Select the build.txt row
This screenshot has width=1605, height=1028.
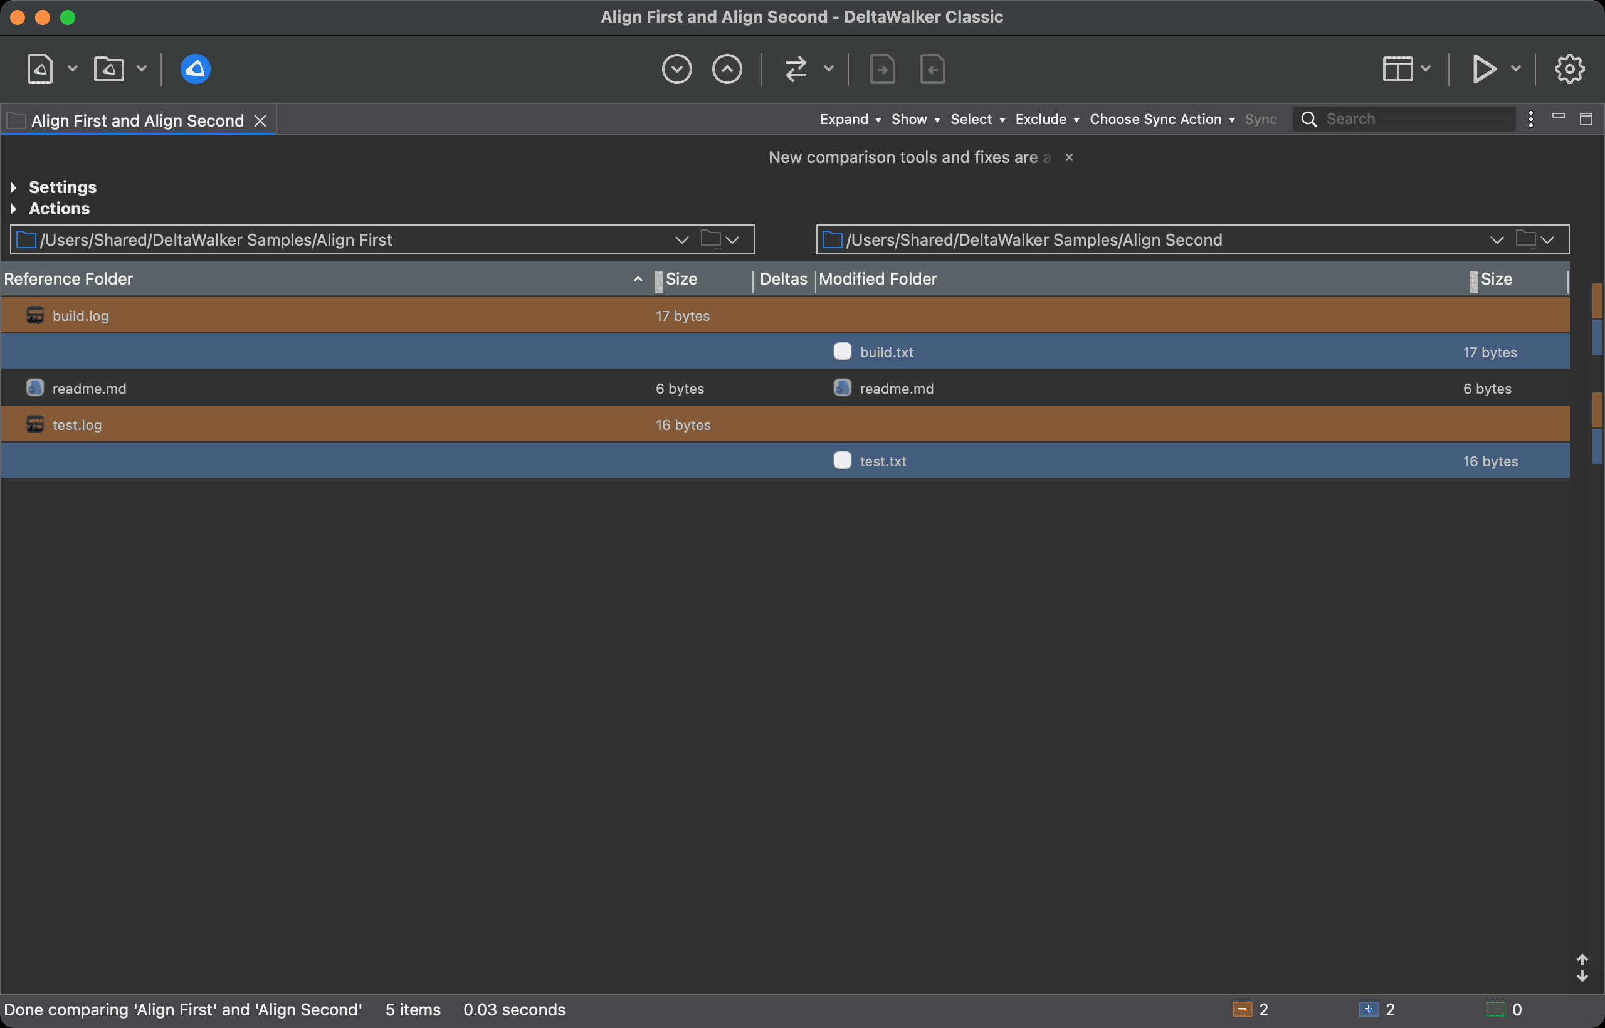(785, 352)
